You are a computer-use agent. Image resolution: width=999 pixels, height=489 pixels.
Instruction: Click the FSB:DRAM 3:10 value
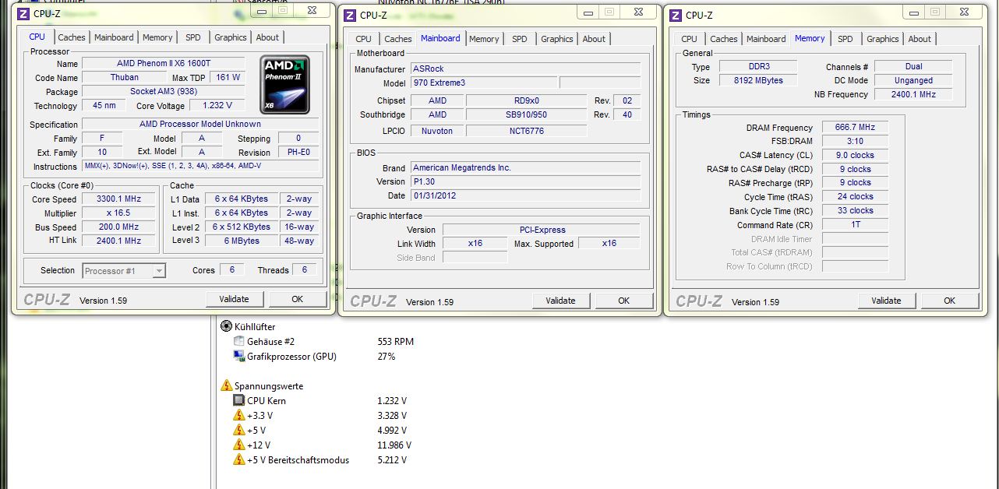pos(855,141)
